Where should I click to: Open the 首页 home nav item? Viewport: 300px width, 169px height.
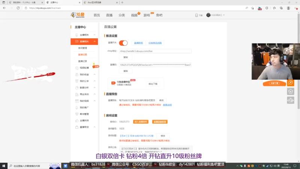pos(97,15)
